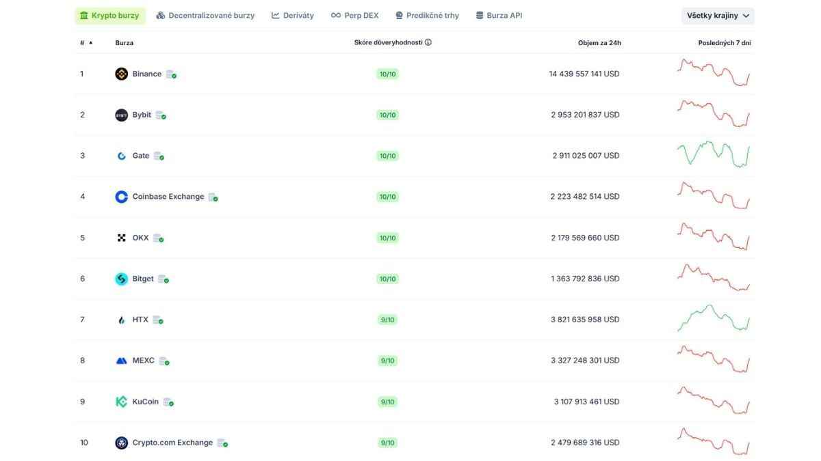821x461 pixels.
Task: Click the volume 3 821 635 958 USD
Action: (585, 320)
